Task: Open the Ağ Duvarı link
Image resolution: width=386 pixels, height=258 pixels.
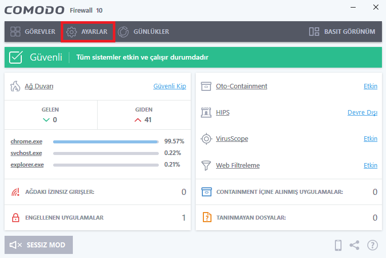Action: point(39,86)
